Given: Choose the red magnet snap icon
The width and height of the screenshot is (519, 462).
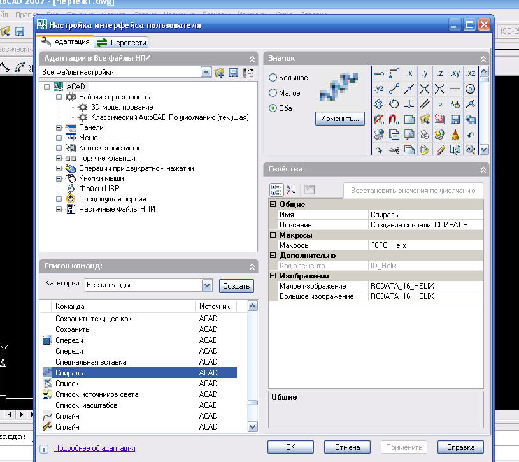Looking at the screenshot, I should click(x=394, y=119).
